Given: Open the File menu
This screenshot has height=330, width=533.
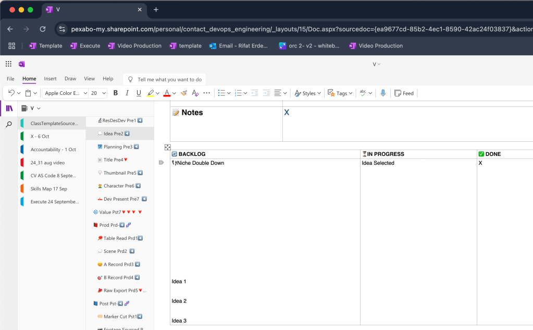Looking at the screenshot, I should coord(10,79).
